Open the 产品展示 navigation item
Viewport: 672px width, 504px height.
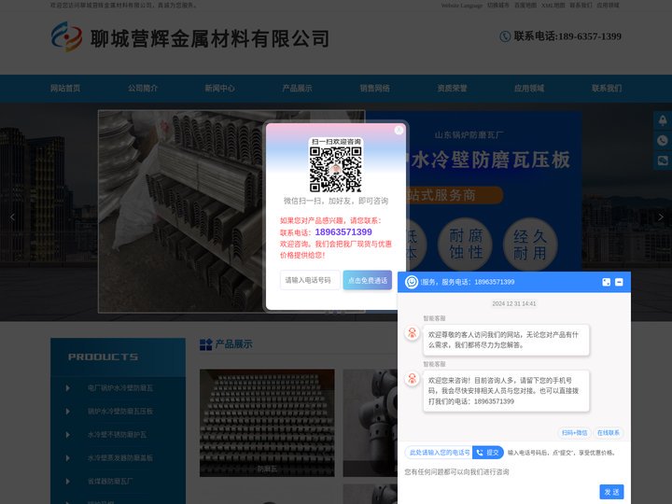(x=297, y=89)
